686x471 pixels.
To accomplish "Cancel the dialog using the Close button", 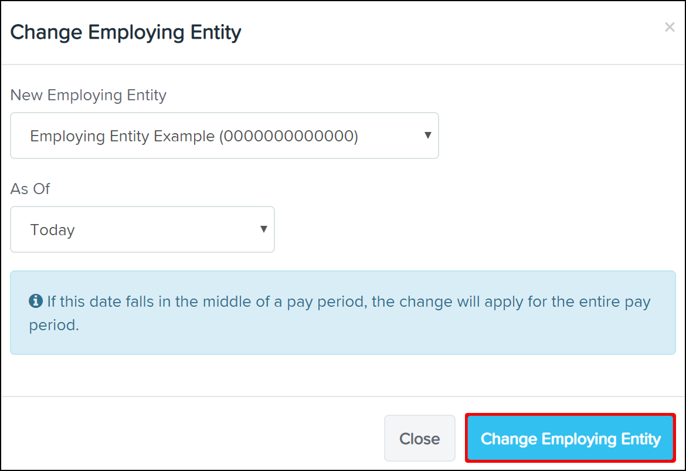I will pos(419,438).
